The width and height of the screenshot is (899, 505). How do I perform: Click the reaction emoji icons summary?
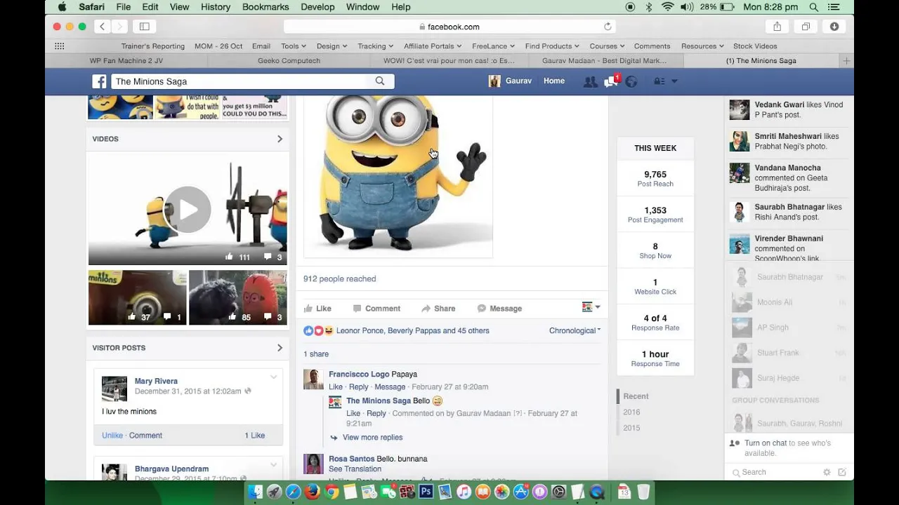(318, 330)
